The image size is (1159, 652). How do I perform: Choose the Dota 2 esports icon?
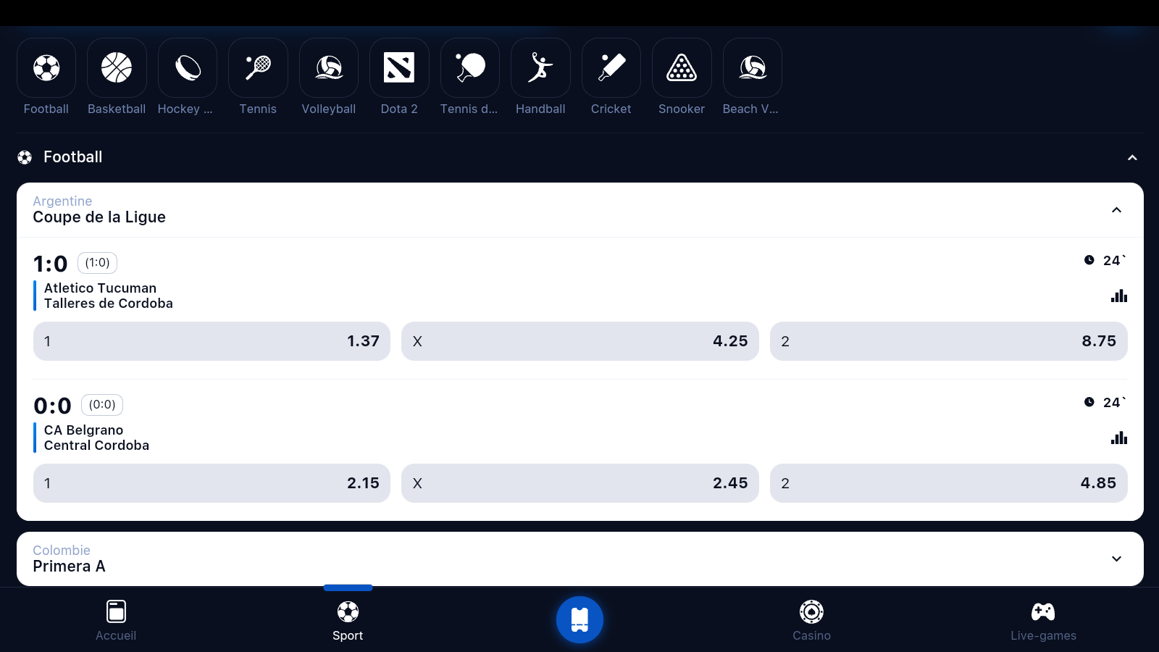coord(399,68)
